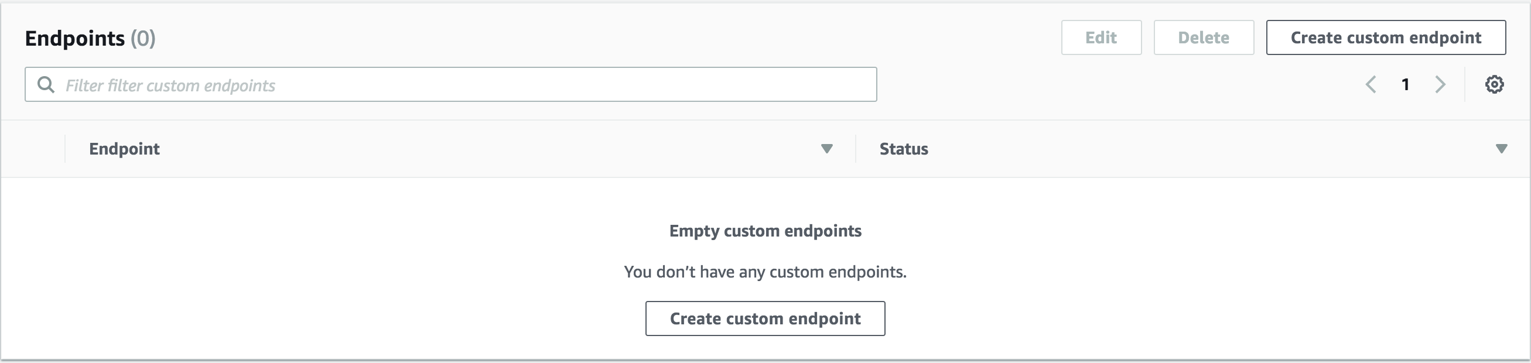
Task: Click the Endpoints panel heading
Action: [x=75, y=38]
